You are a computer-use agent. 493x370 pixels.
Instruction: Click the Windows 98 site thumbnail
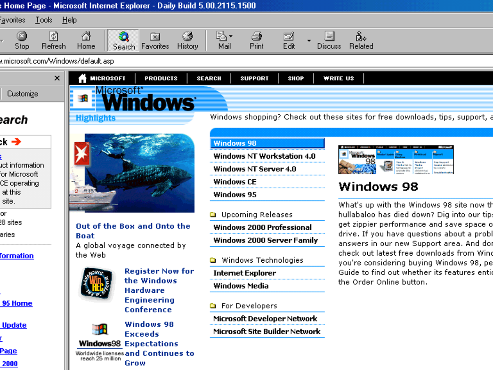pos(396,160)
